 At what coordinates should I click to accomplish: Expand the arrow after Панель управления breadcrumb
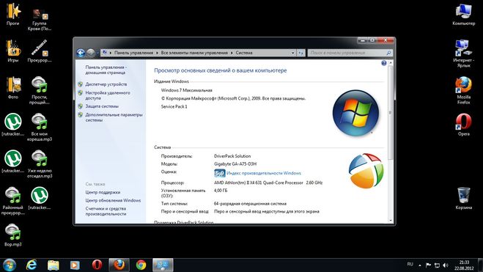click(x=157, y=53)
